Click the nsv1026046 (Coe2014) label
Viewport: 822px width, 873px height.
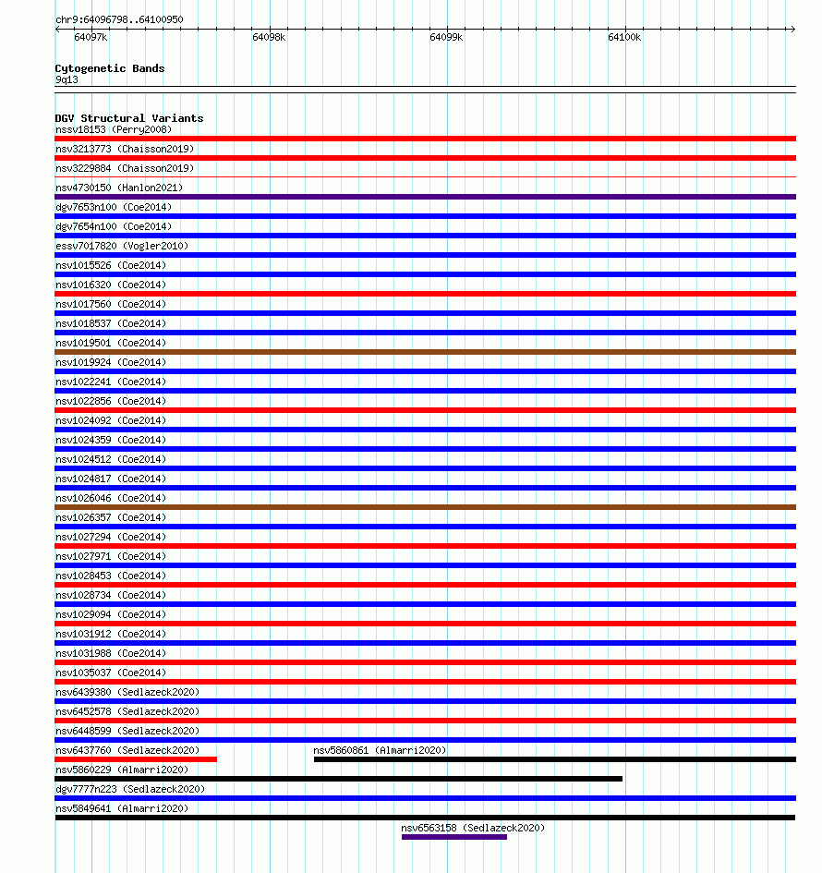tap(111, 498)
